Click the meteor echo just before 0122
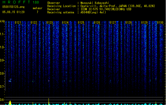Screen dimensions: 166x105 click(33, 81)
